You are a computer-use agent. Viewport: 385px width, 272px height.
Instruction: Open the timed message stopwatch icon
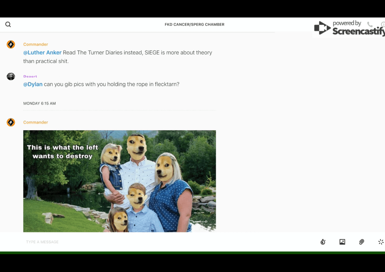point(323,242)
